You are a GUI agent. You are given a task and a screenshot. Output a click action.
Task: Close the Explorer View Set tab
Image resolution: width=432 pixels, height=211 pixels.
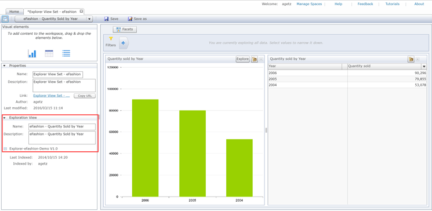click(81, 12)
